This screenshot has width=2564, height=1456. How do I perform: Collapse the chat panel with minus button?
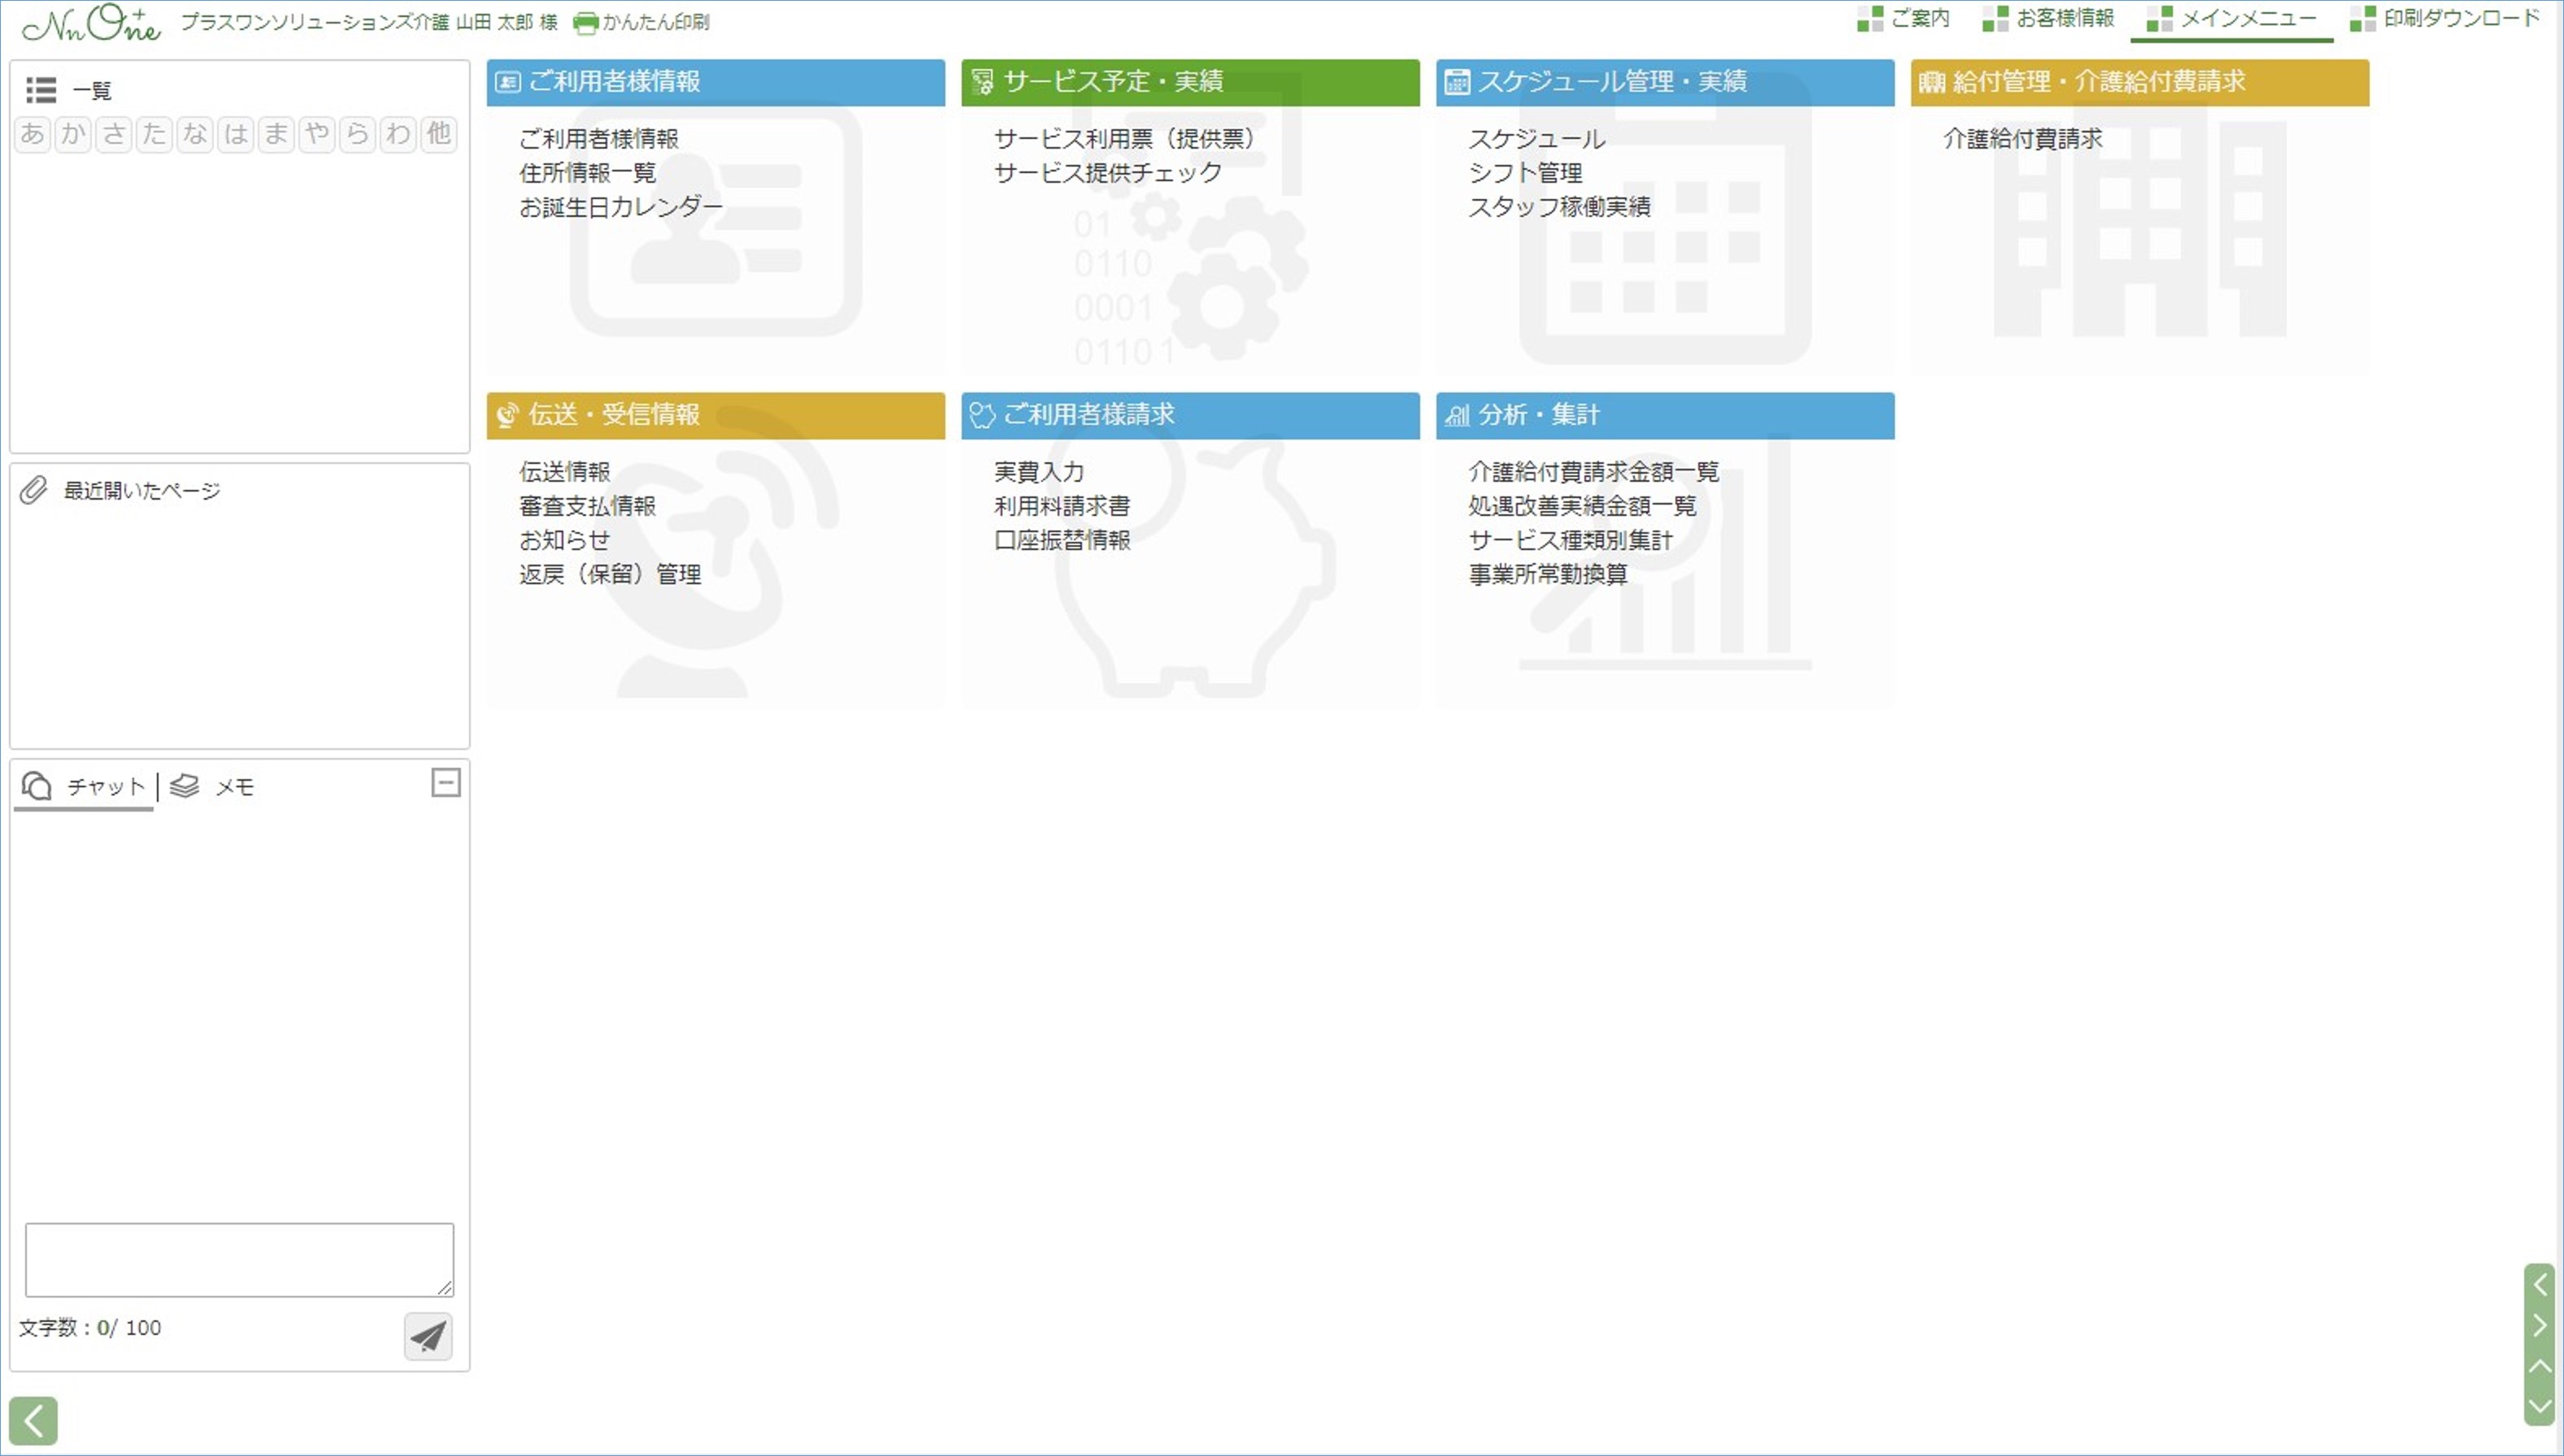coord(445,782)
